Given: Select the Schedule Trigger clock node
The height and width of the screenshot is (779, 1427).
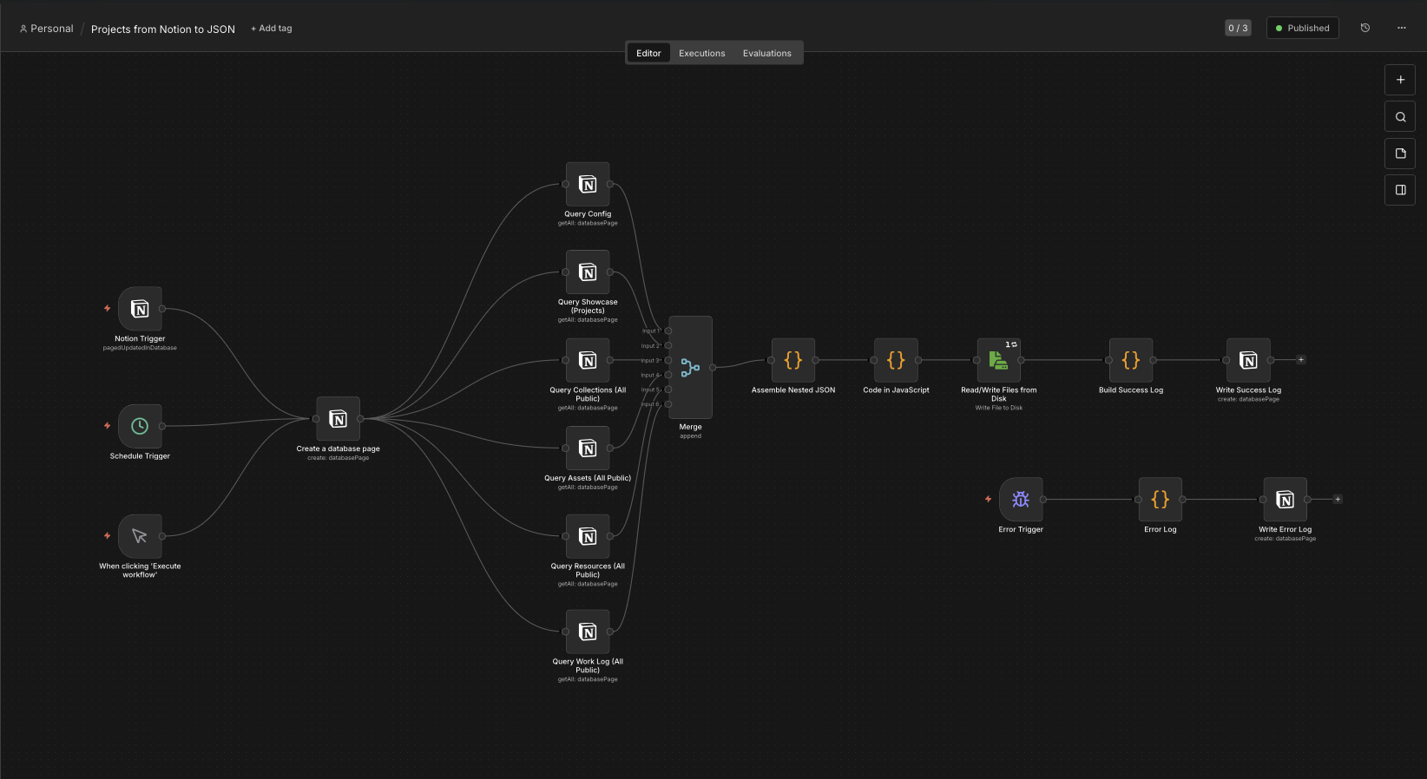Looking at the screenshot, I should tap(140, 426).
